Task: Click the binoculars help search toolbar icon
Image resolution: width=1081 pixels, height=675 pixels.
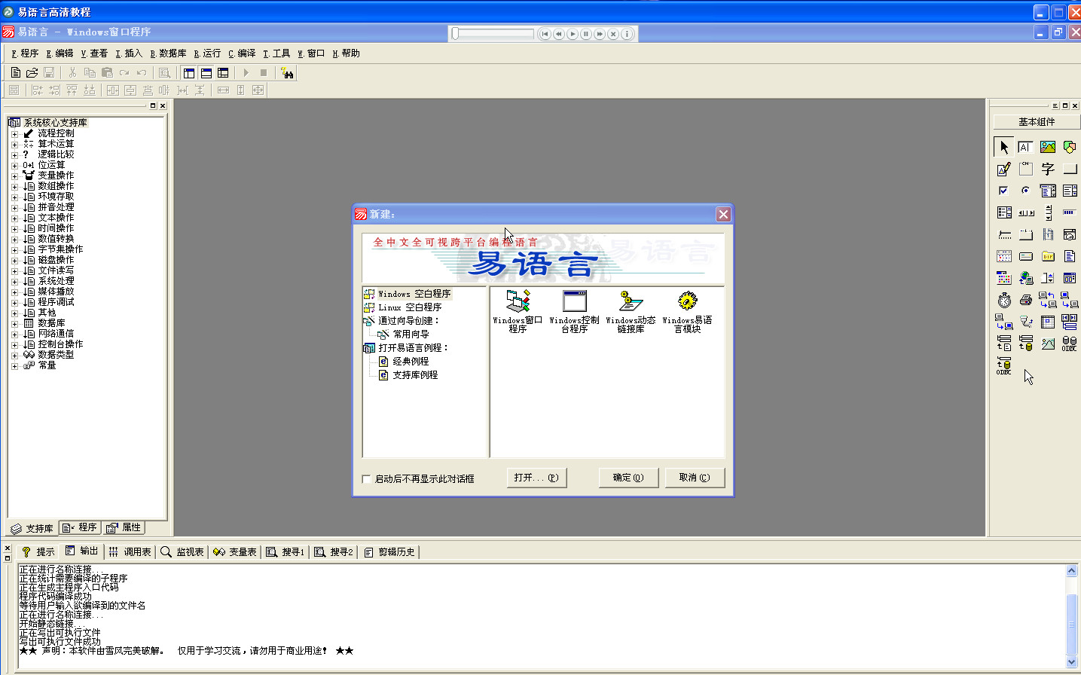Action: click(287, 73)
